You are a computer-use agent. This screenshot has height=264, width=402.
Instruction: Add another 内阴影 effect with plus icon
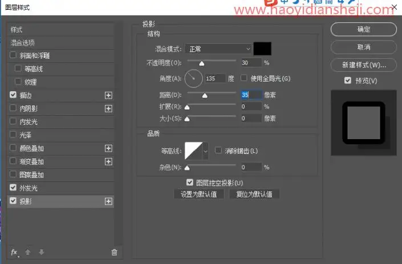tap(108, 109)
